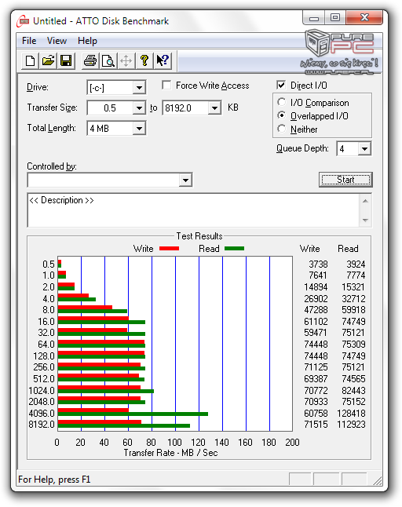The width and height of the screenshot is (402, 507).
Task: Open the View menu
Action: coord(57,41)
